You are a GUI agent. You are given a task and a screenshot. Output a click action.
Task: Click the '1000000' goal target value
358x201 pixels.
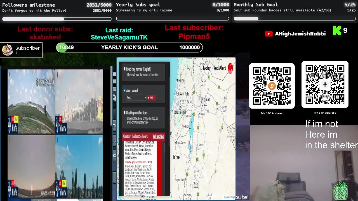click(x=190, y=47)
